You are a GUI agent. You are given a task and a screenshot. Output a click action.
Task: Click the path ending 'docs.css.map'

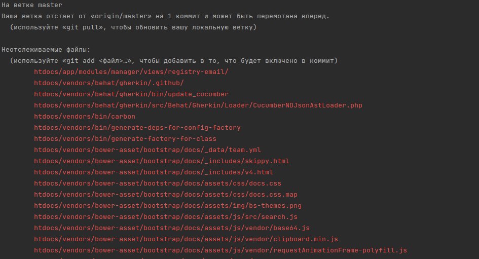coord(166,195)
